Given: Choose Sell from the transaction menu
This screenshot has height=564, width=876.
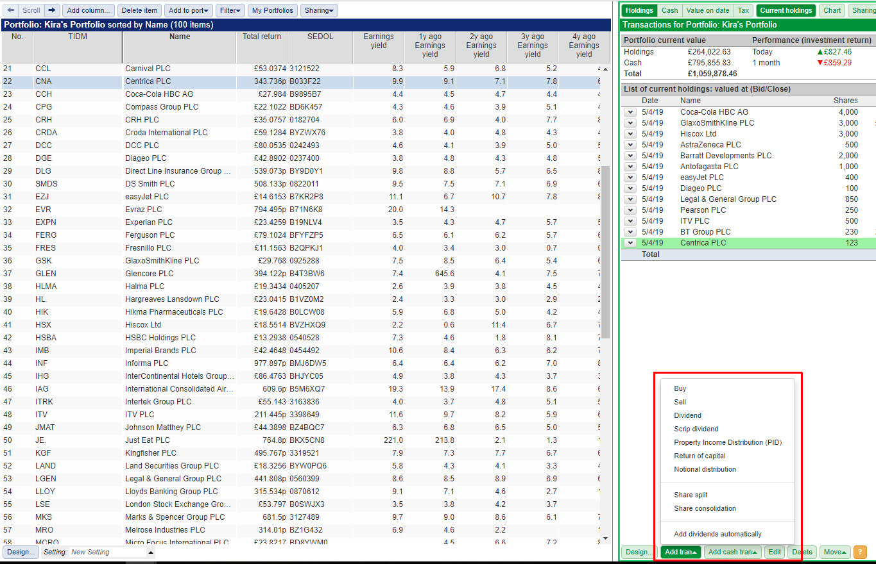Looking at the screenshot, I should (x=680, y=402).
